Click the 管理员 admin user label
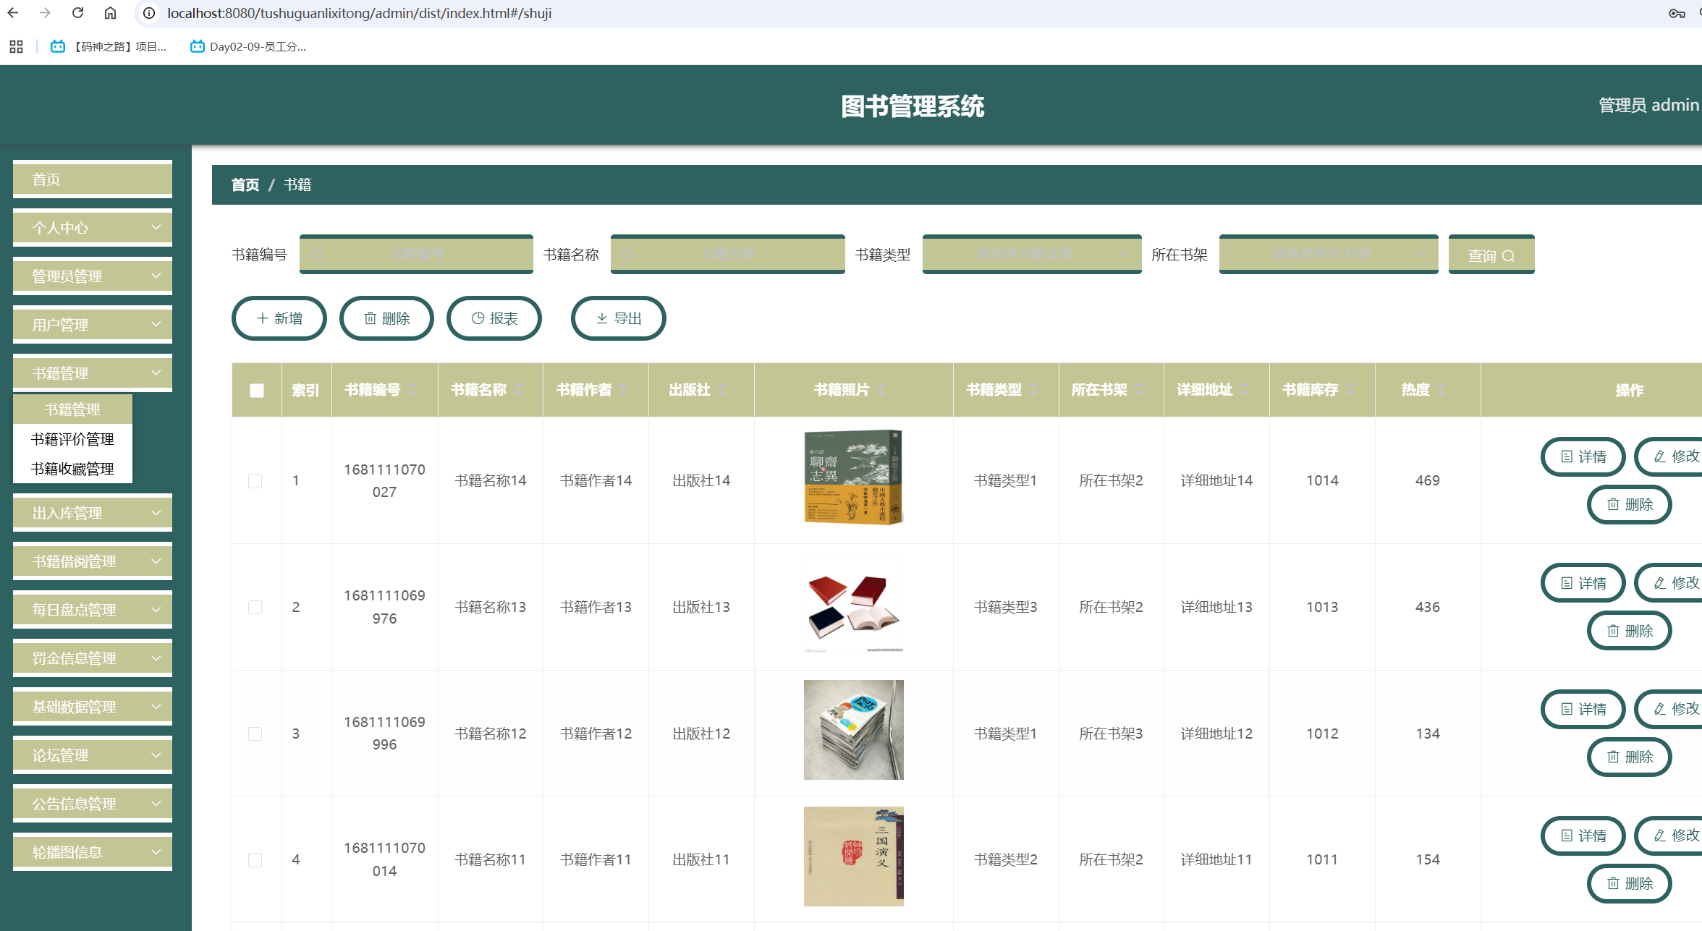Viewport: 1702px width, 931px height. click(x=1649, y=105)
